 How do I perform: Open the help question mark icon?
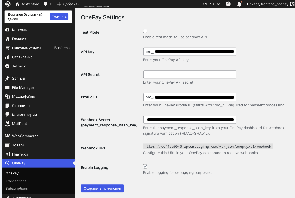click(x=228, y=4)
